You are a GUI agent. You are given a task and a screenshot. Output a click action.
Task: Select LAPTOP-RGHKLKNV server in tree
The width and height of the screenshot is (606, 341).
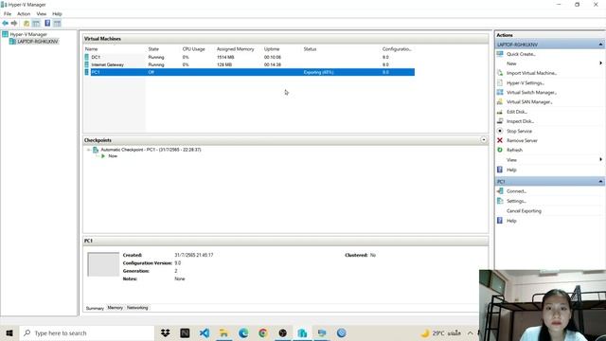(x=38, y=42)
